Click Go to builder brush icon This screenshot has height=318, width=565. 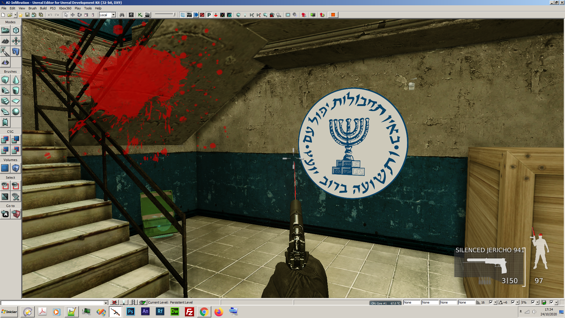(16, 214)
